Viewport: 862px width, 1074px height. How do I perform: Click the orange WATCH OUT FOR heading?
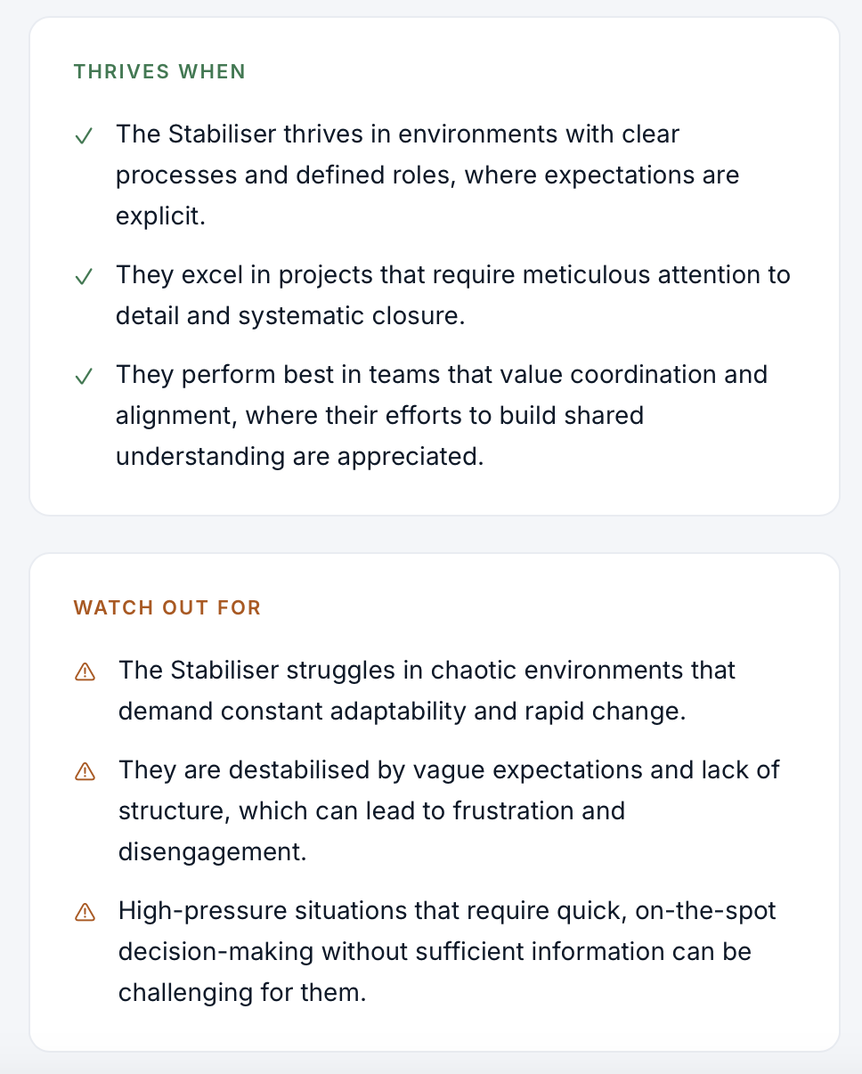167,608
